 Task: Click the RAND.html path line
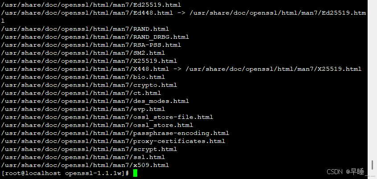[85, 29]
